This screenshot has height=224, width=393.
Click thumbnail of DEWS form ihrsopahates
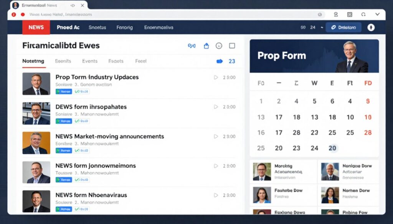[36, 113]
